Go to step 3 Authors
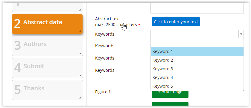 (47, 46)
